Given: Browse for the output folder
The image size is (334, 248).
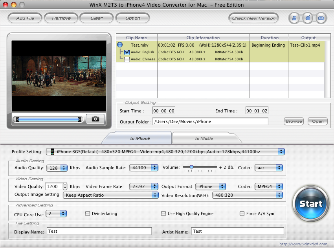Looking at the screenshot, I should click(x=294, y=121).
